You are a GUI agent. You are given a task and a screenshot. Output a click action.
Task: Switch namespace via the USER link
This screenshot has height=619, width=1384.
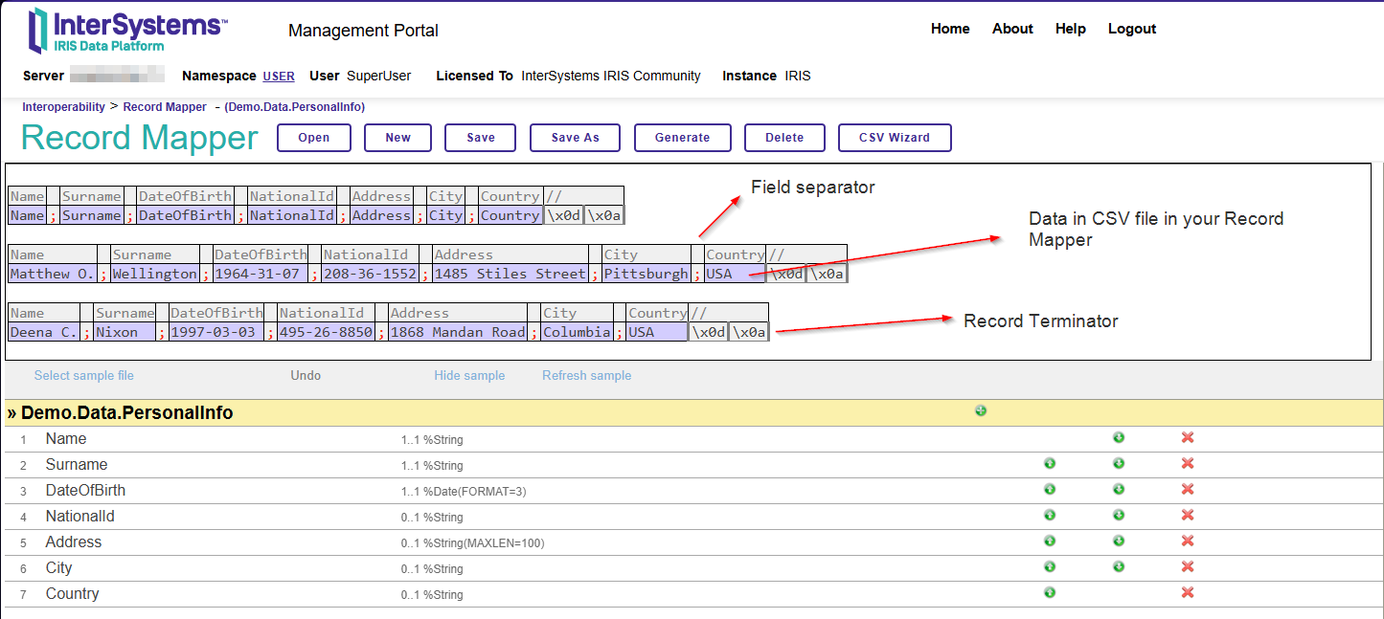[279, 77]
